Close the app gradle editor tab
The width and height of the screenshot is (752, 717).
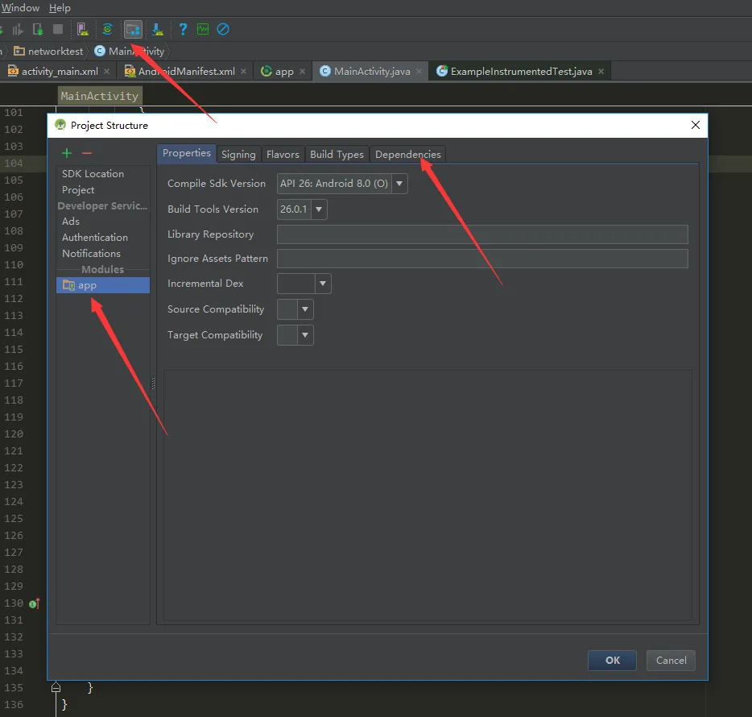click(x=302, y=71)
